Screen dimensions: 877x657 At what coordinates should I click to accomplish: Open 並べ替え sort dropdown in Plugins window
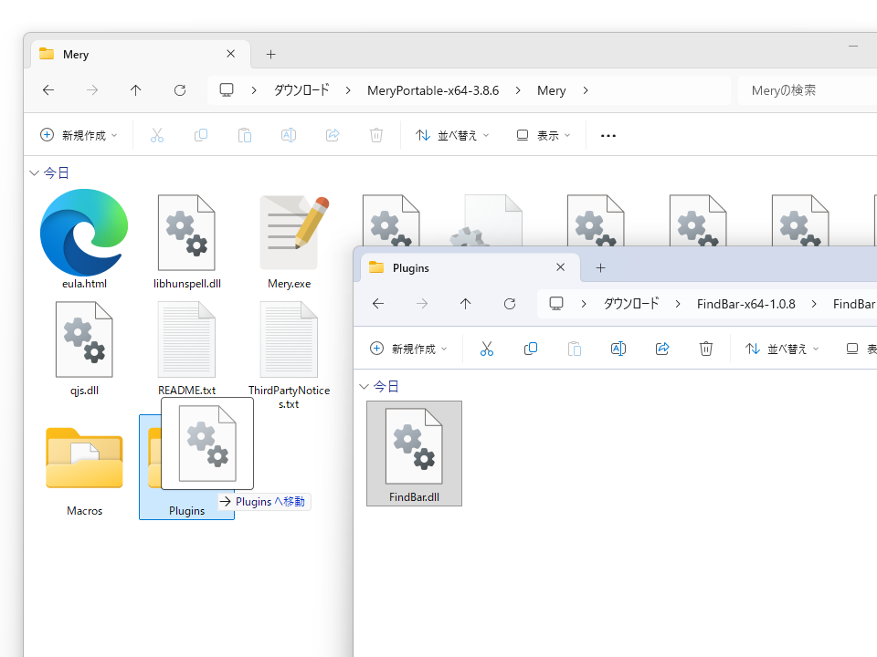coord(782,349)
